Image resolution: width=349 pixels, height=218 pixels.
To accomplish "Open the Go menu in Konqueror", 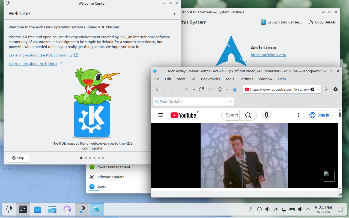I will [x=193, y=79].
